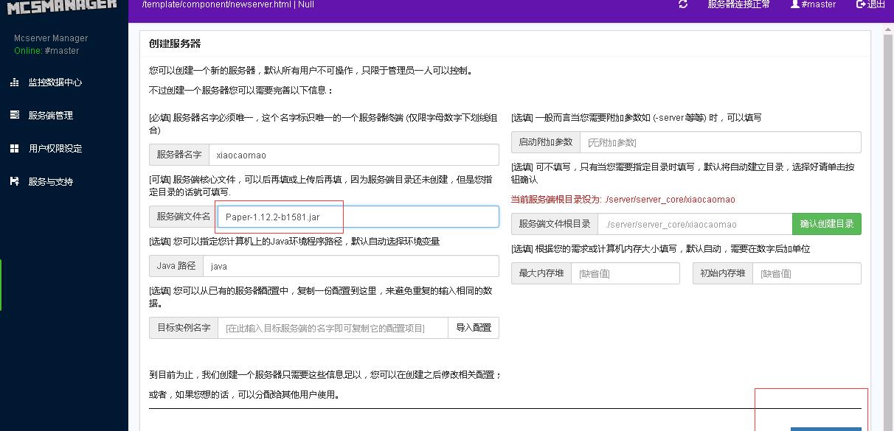Click the user icon beside #master

coord(794,4)
